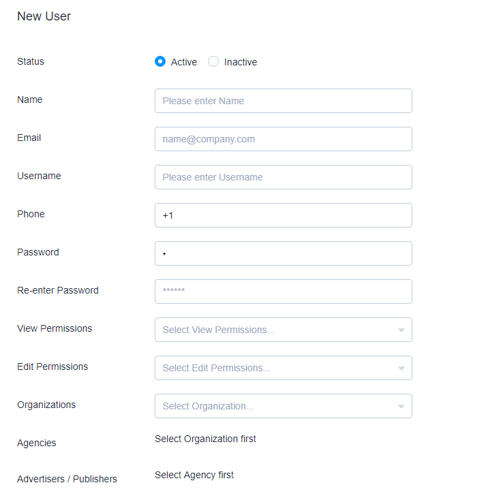The width and height of the screenshot is (503, 500).
Task: Click into the Username text box
Action: 283,177
